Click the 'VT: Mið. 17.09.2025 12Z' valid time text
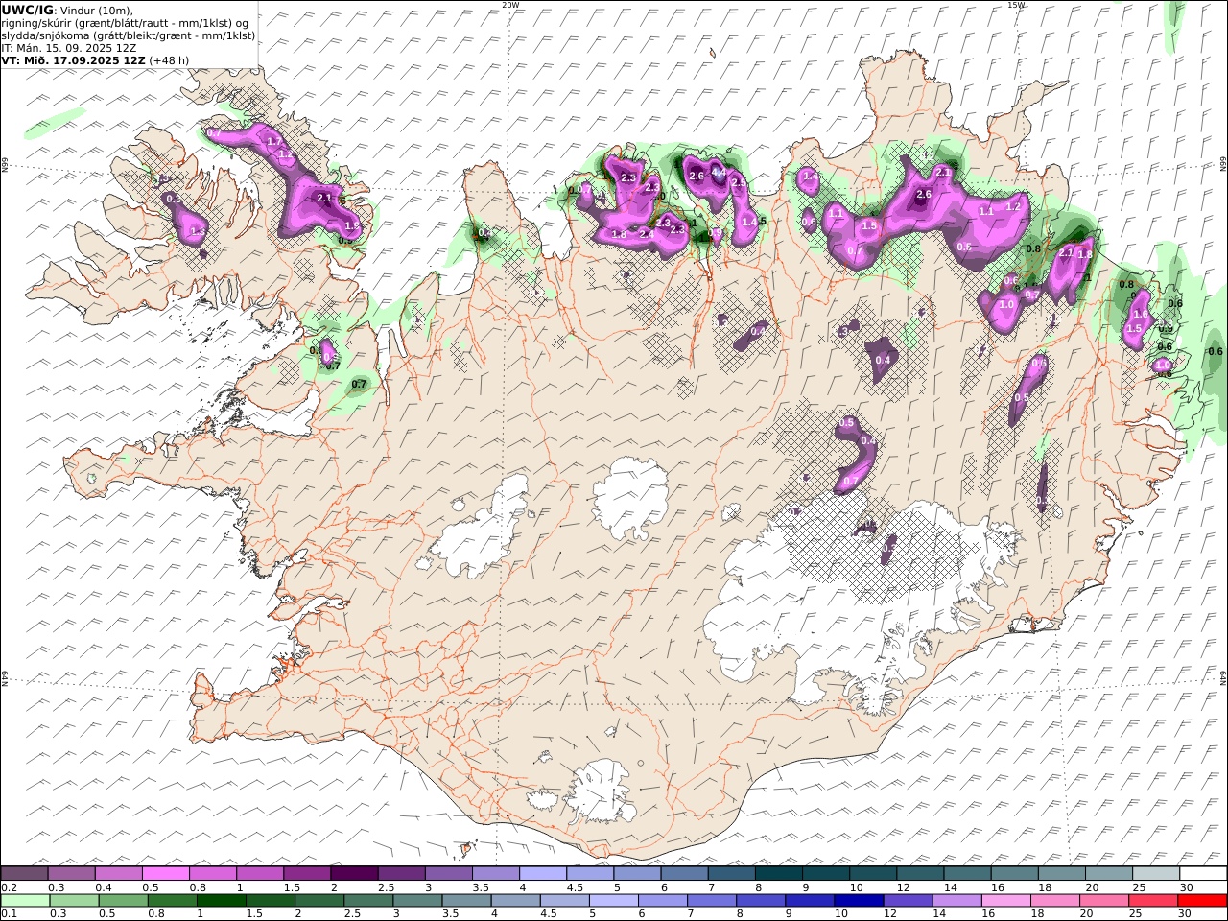Image resolution: width=1228 pixels, height=921 pixels. pyautogui.click(x=74, y=59)
